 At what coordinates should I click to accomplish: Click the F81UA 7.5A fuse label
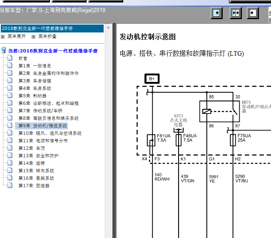pyautogui.click(x=164, y=138)
